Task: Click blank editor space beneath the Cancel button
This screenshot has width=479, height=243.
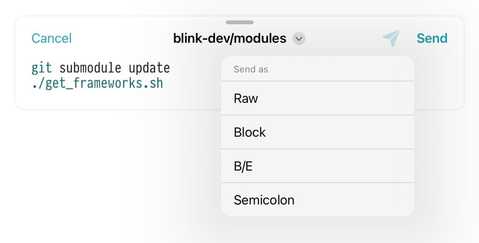Action: tap(116, 98)
